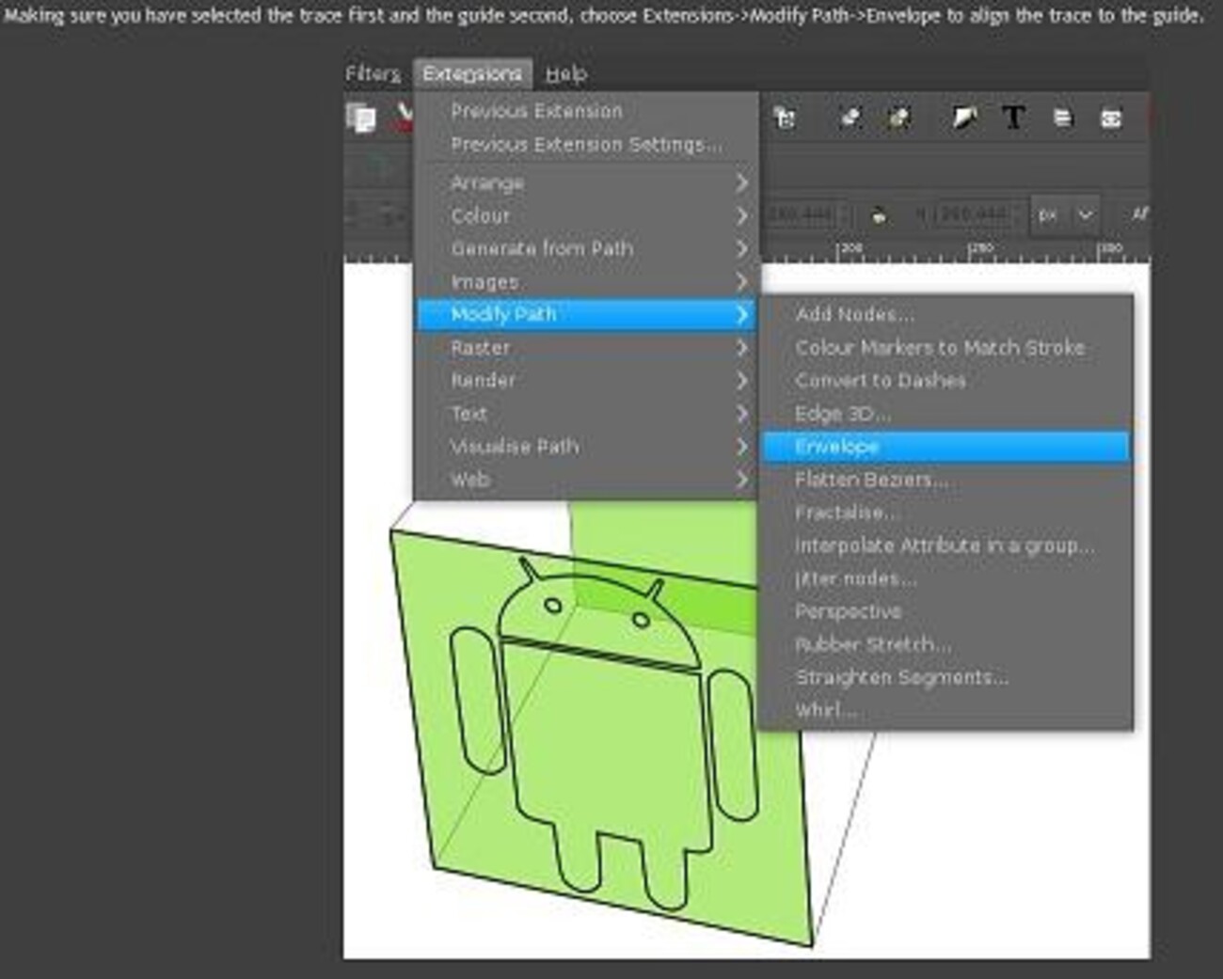Click the Fill and Stroke dialog icon
1223x979 pixels.
pos(963,118)
